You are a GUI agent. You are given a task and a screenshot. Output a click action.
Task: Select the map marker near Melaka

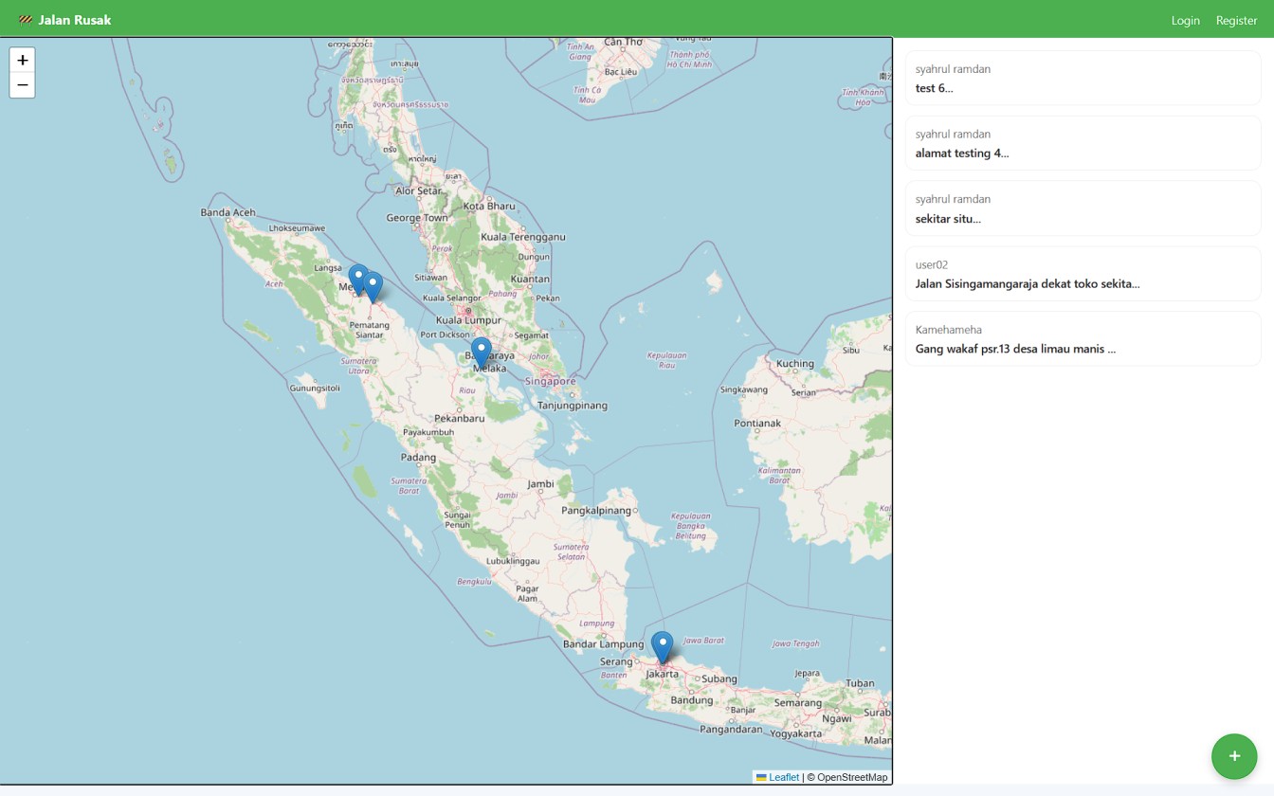pyautogui.click(x=482, y=353)
